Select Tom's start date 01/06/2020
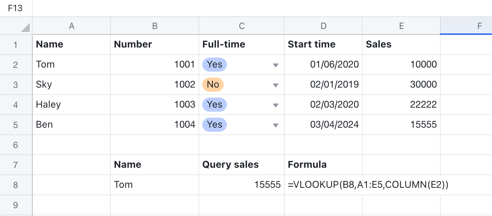This screenshot has height=216, width=492. (x=323, y=64)
